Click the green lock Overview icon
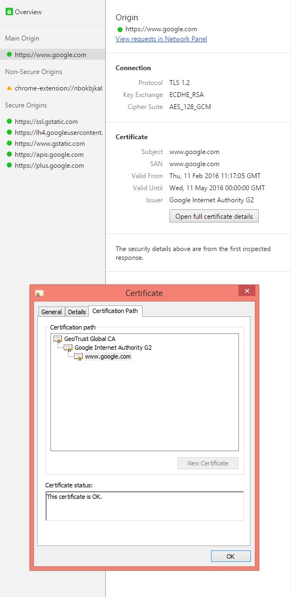The image size is (291, 597). pos(9,12)
